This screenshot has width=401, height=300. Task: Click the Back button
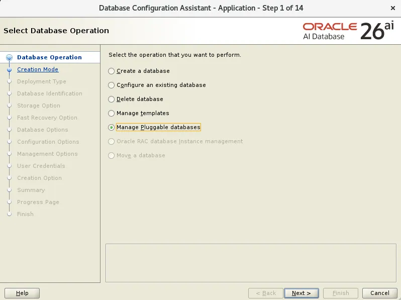point(266,293)
